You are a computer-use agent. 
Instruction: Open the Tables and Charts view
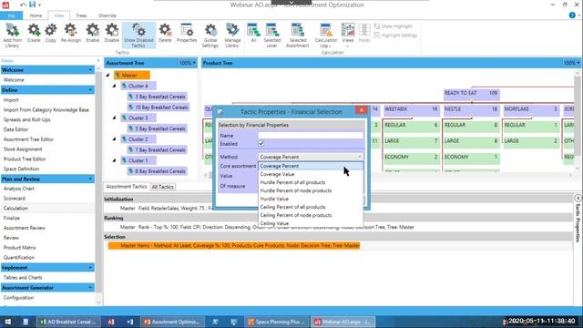[x=23, y=277]
